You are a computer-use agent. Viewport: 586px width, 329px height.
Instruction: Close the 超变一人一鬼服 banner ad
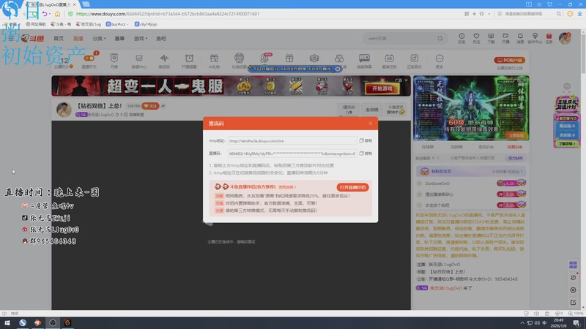coord(407,80)
